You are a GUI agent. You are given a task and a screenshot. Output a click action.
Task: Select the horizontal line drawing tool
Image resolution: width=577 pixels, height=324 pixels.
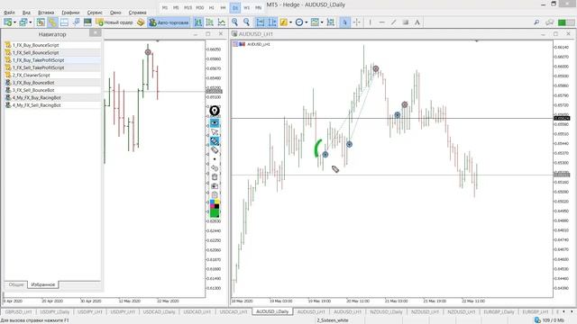[x=382, y=22]
